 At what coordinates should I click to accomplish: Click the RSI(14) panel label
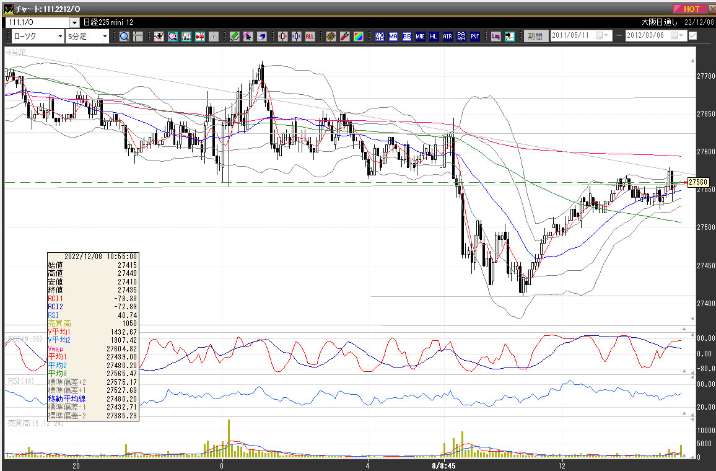point(21,381)
